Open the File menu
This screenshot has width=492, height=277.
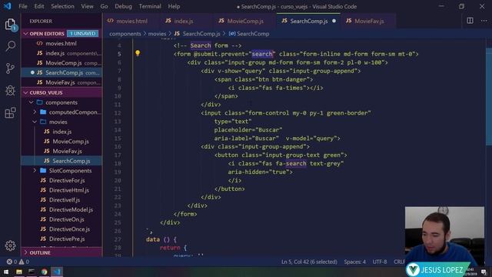coord(23,6)
